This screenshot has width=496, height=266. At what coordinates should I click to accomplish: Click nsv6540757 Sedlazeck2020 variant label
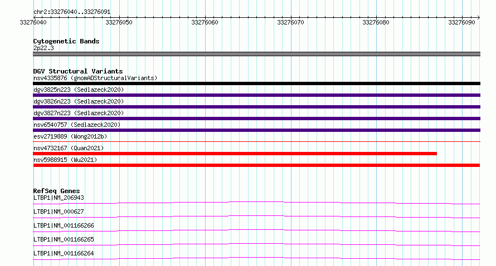(x=77, y=125)
